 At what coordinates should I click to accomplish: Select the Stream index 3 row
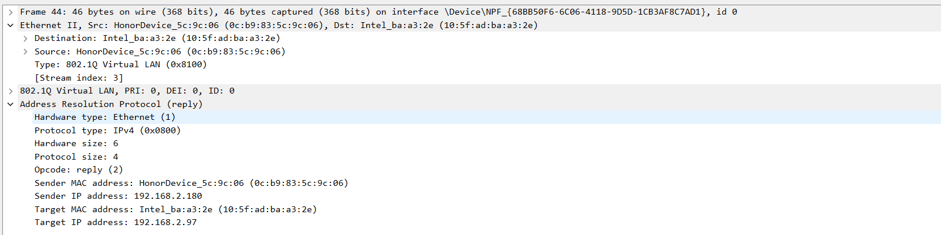[79, 78]
